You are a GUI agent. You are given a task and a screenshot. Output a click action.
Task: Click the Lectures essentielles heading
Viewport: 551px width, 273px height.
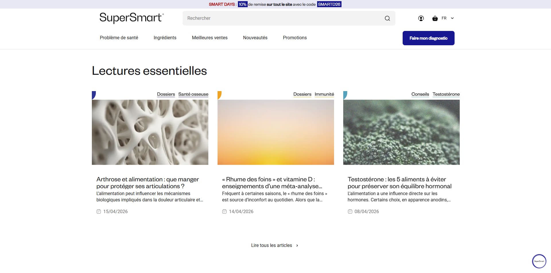tap(149, 71)
